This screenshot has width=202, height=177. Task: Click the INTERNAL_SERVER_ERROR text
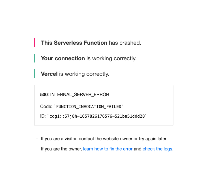pyautogui.click(x=79, y=95)
